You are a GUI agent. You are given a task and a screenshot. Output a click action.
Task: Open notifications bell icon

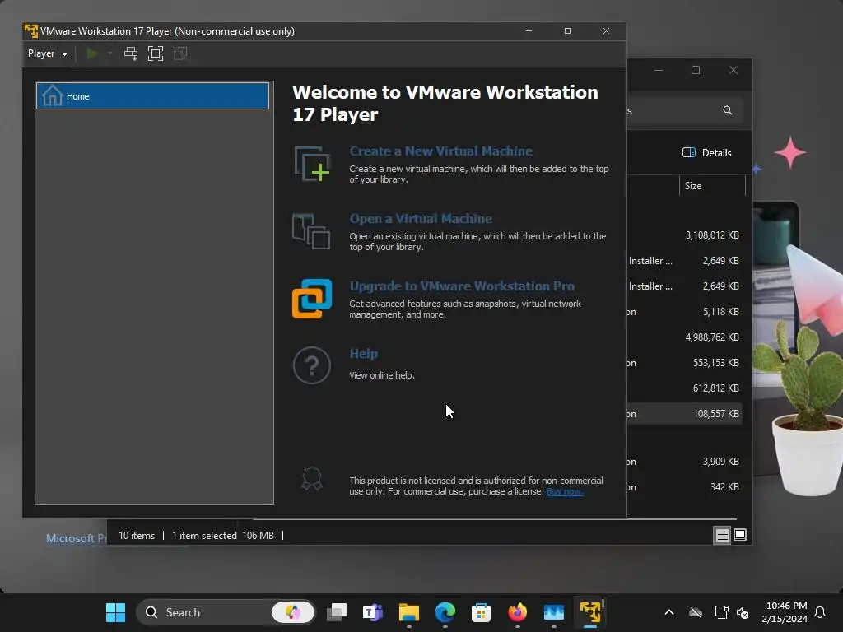(821, 612)
